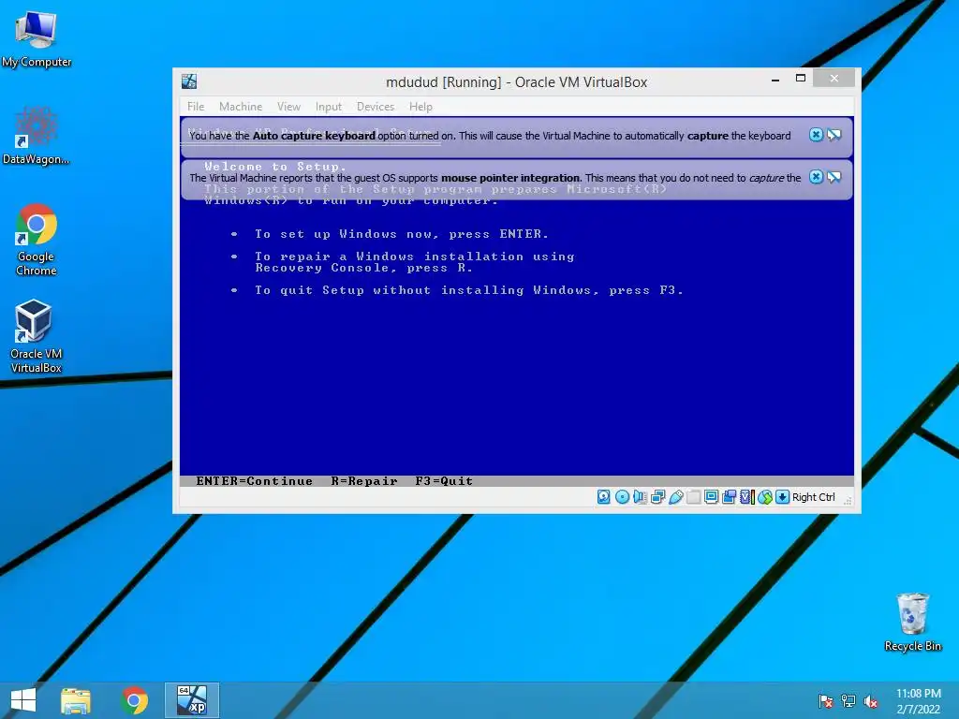This screenshot has width=959, height=719.
Task: Click the Recycle Bin desktop icon
Action: pyautogui.click(x=913, y=622)
